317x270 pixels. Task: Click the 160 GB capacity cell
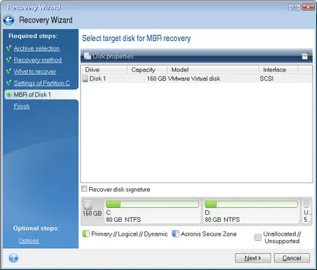pos(156,79)
